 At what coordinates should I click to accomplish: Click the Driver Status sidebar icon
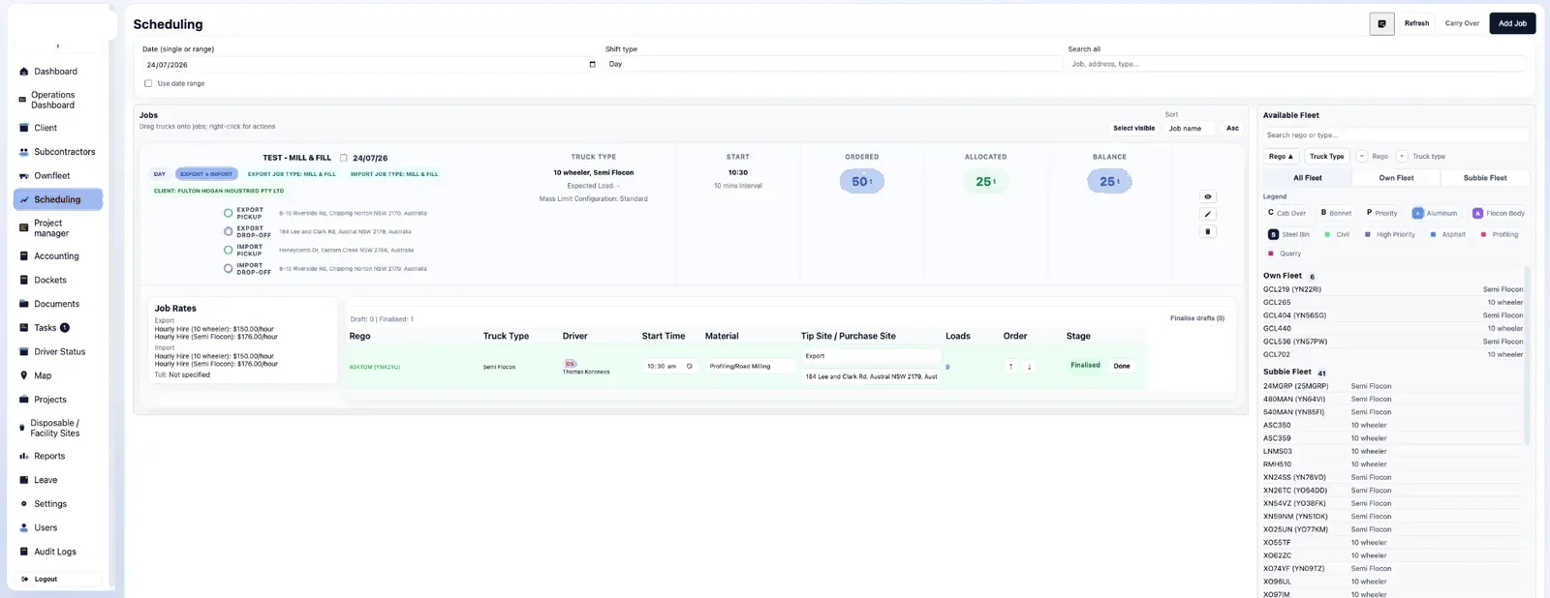tap(24, 352)
